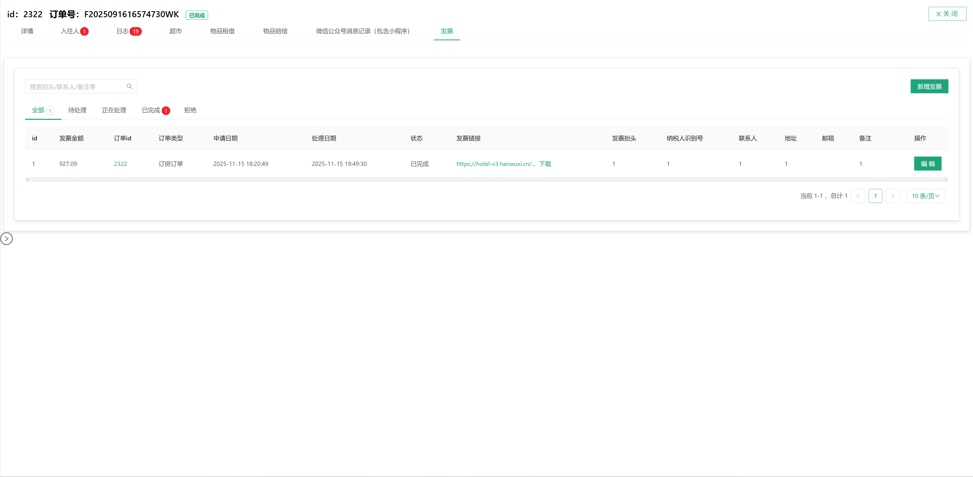Open order id 2322 link

[x=120, y=164]
